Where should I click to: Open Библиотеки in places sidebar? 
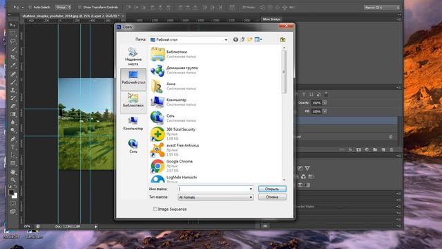[x=133, y=100]
